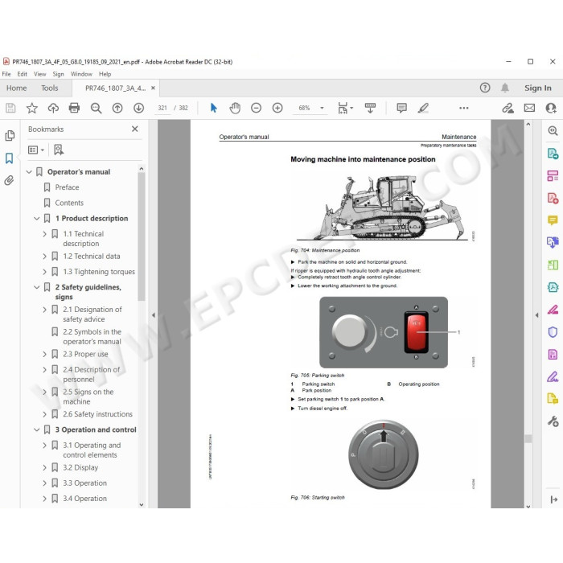563x563 pixels.
Task: Click the Help question mark icon
Action: pos(485,88)
